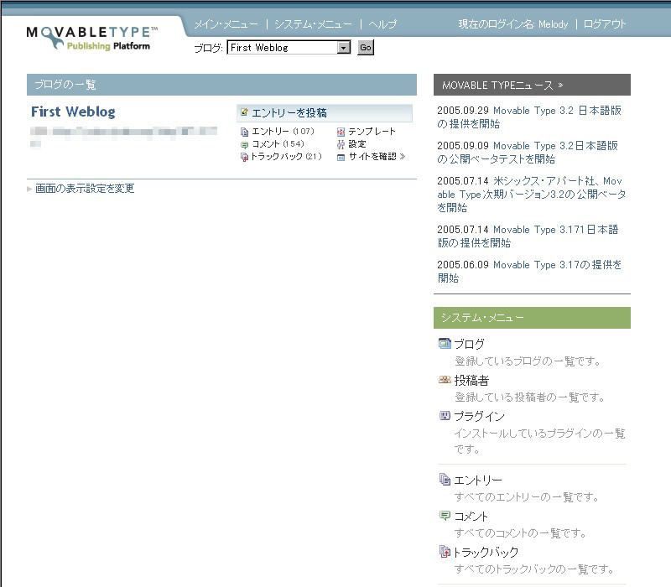Click the すべてのトラックバックの一覧です description
The image size is (671, 587).
(x=534, y=569)
